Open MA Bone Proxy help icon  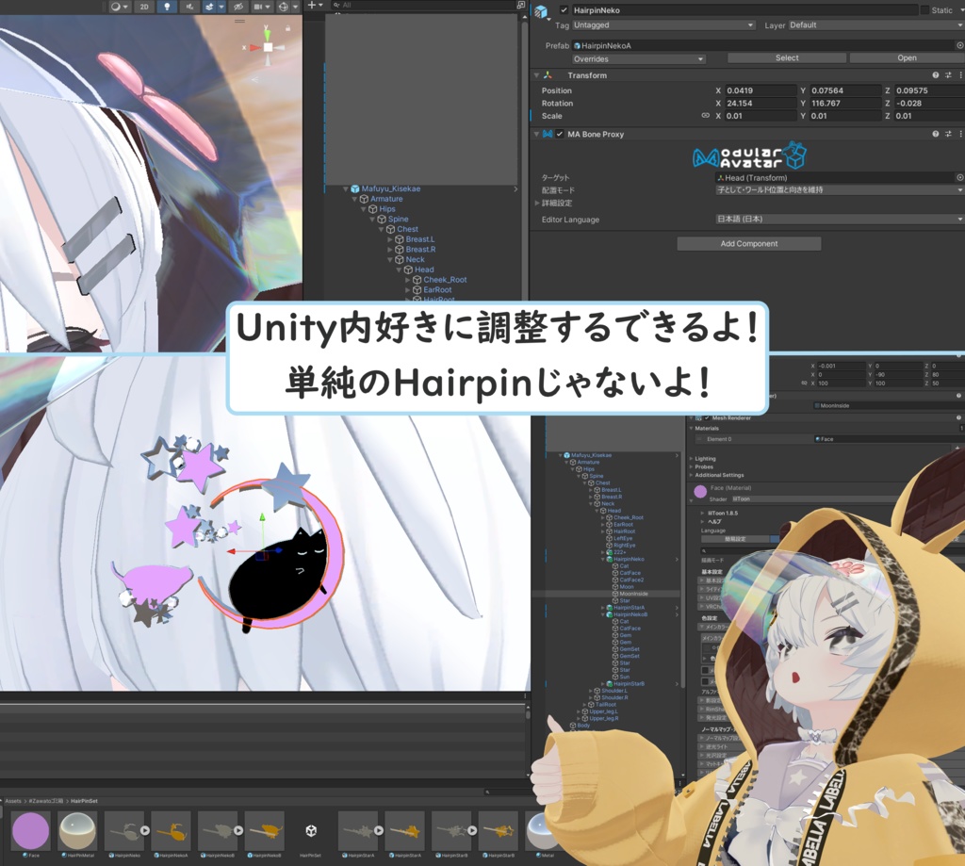click(x=936, y=134)
